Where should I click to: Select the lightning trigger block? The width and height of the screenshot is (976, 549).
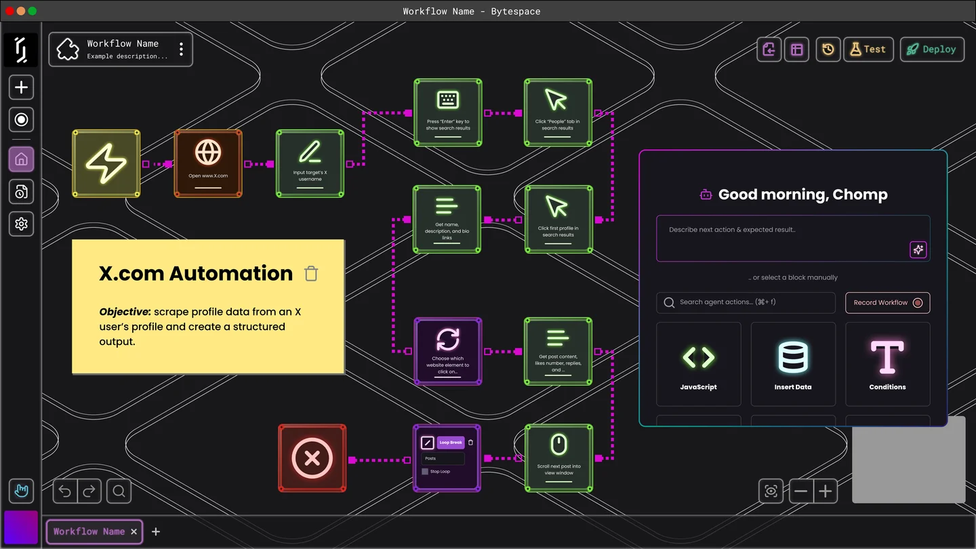click(x=106, y=164)
